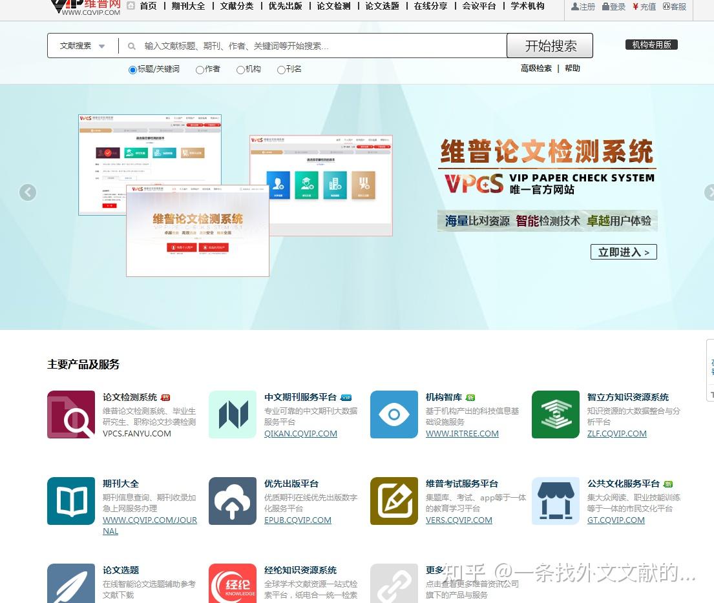This screenshot has width=714, height=603.
Task: Open ZLF.CQVIP.COM link
Action: click(616, 434)
